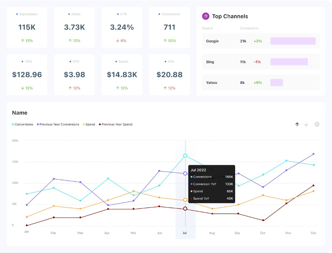
Task: Click the Jul label on the chart x-axis
Action: pyautogui.click(x=185, y=233)
